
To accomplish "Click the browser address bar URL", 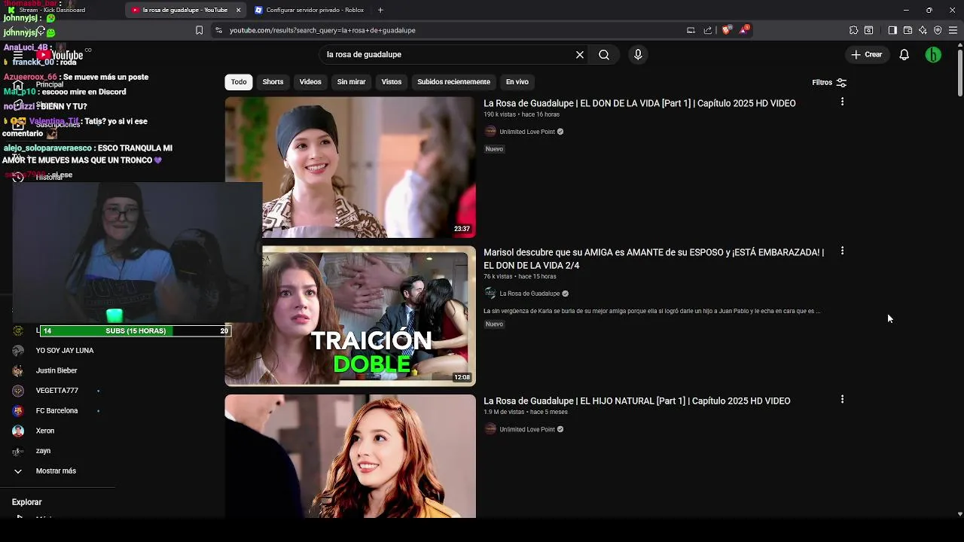I will click(322, 30).
